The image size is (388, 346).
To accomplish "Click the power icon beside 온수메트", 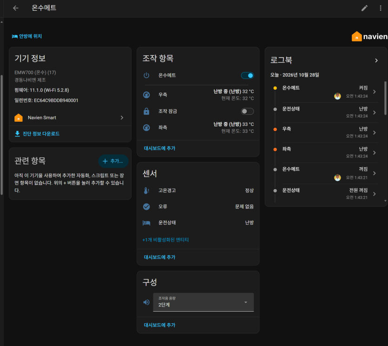I will pyautogui.click(x=146, y=75).
